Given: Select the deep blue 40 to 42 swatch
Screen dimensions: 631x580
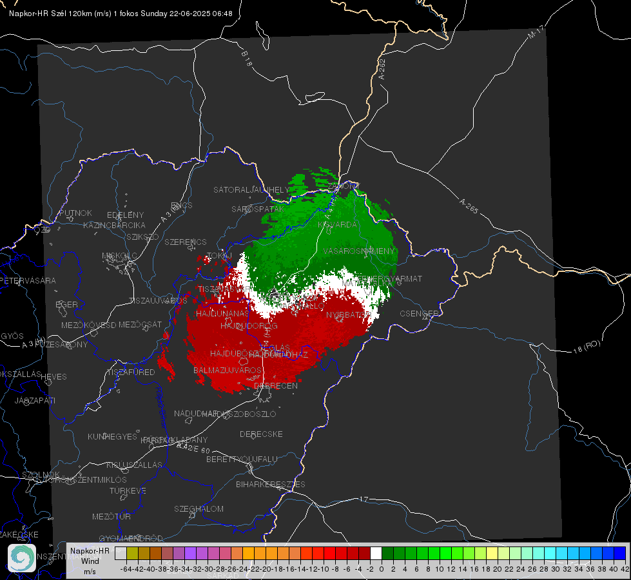Looking at the screenshot, I should pyautogui.click(x=620, y=553).
